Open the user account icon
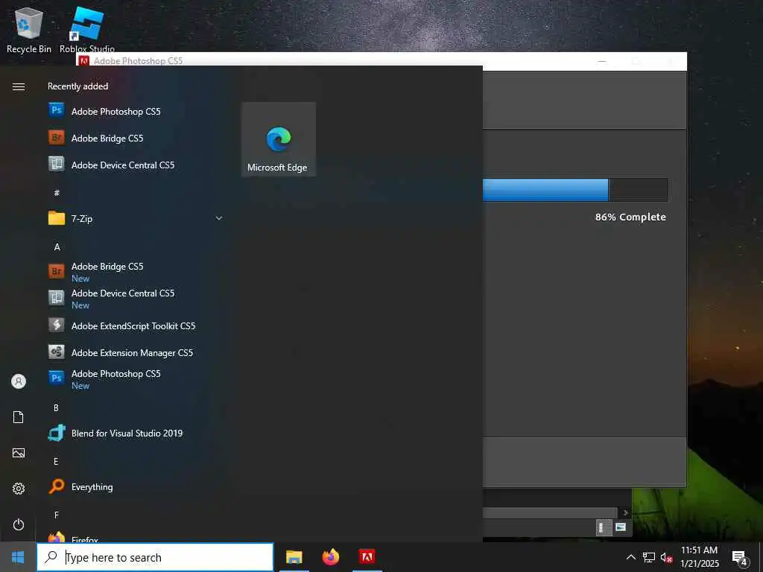Viewport: 763px width, 572px height. tap(19, 381)
